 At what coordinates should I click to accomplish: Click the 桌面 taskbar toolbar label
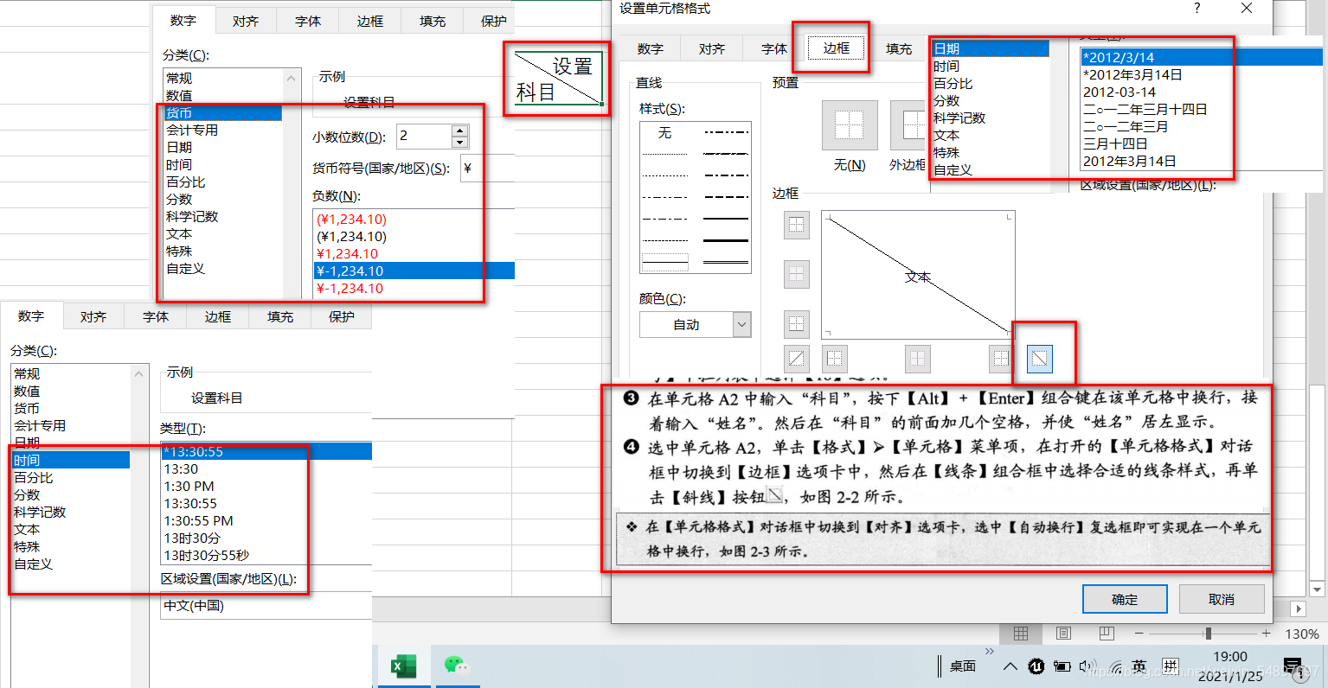point(963,666)
